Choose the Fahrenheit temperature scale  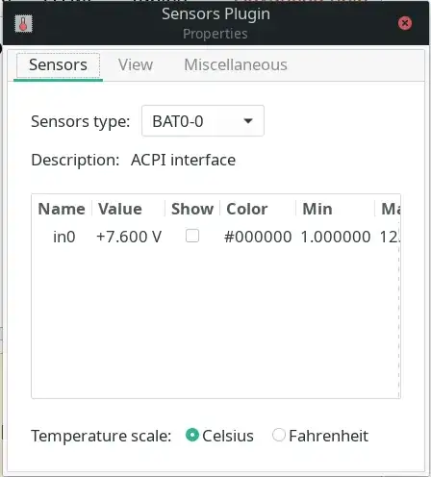tap(279, 435)
